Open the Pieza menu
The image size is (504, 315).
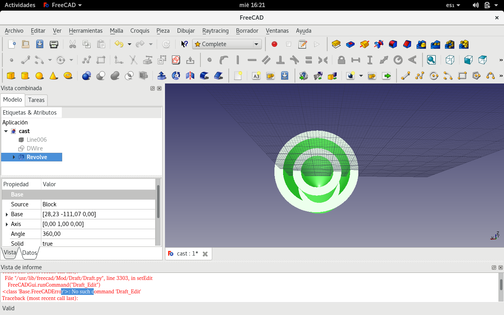(163, 31)
